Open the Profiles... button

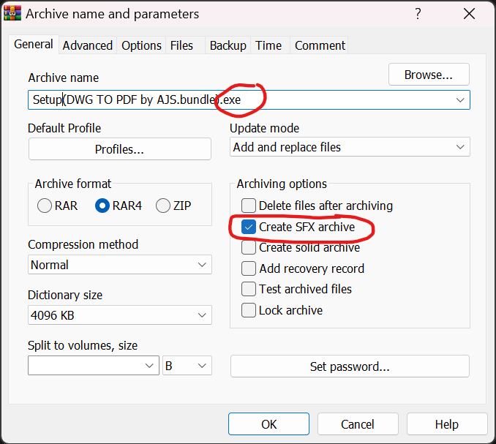(x=119, y=149)
